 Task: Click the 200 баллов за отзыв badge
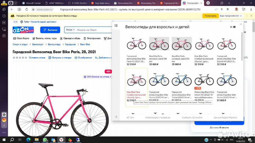tap(97, 77)
